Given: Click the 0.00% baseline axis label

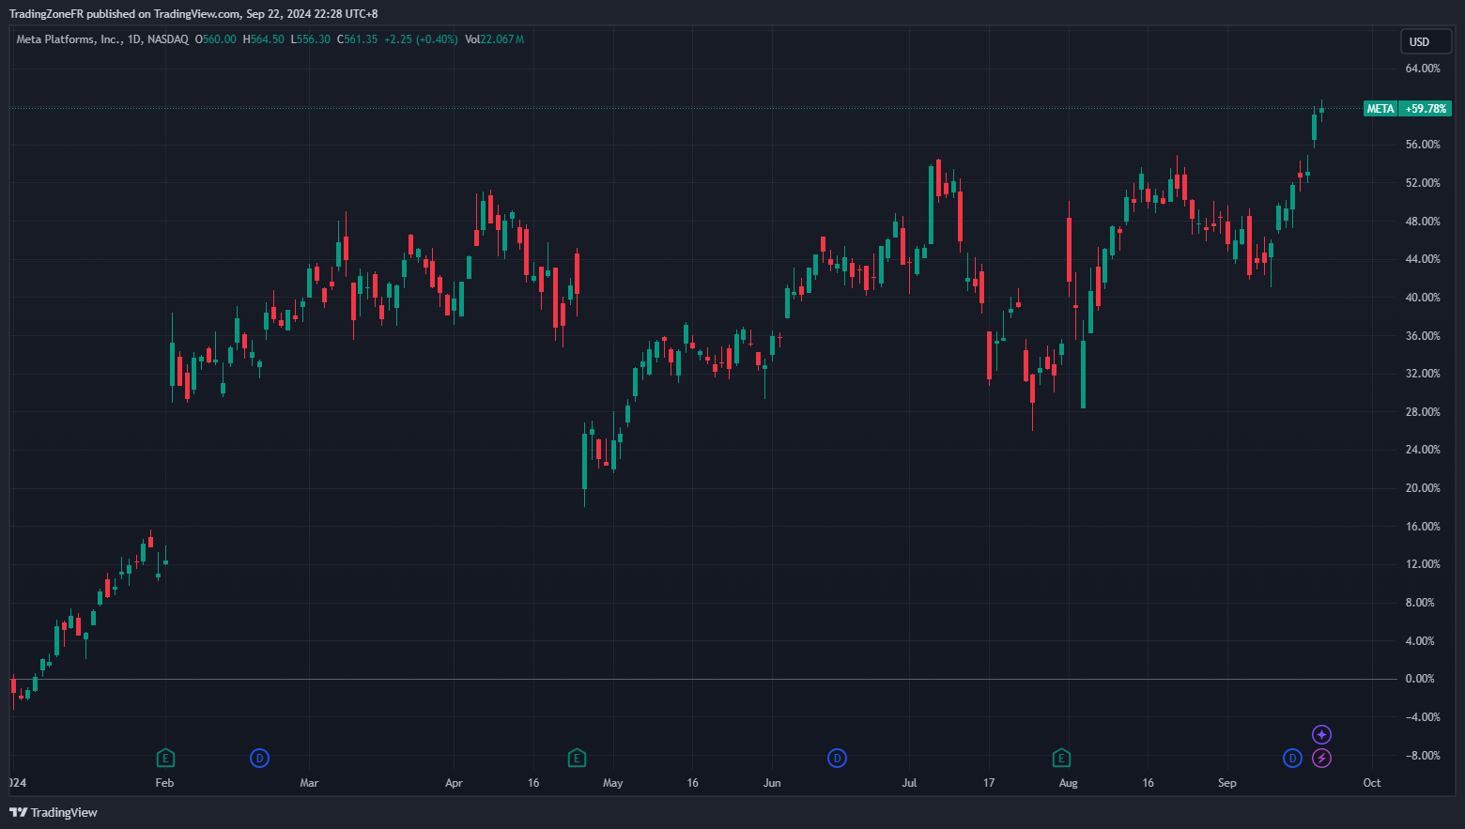Looking at the screenshot, I should click(x=1420, y=679).
